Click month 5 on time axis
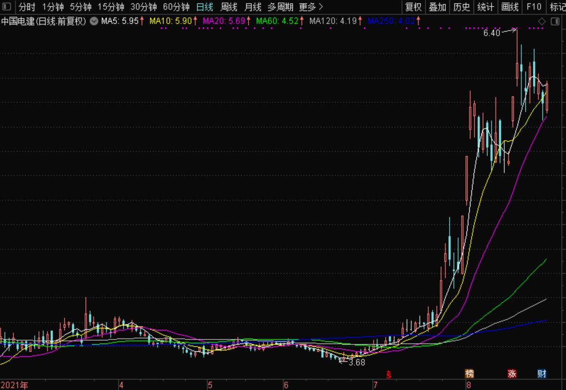The height and width of the screenshot is (390, 566). [x=210, y=385]
